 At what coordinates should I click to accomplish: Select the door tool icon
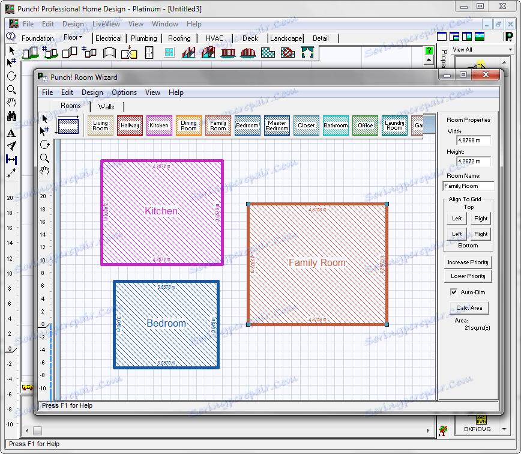[149, 52]
